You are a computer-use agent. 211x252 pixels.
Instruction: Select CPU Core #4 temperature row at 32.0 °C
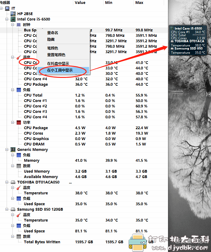84,79
